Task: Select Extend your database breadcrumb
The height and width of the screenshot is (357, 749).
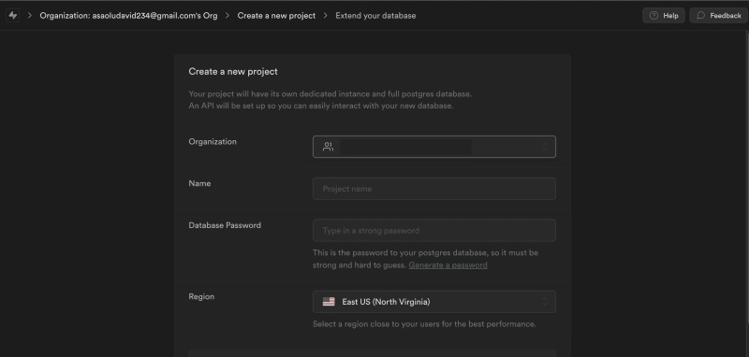Action: (375, 15)
